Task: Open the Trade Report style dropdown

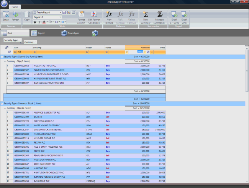Action: click(x=61, y=12)
